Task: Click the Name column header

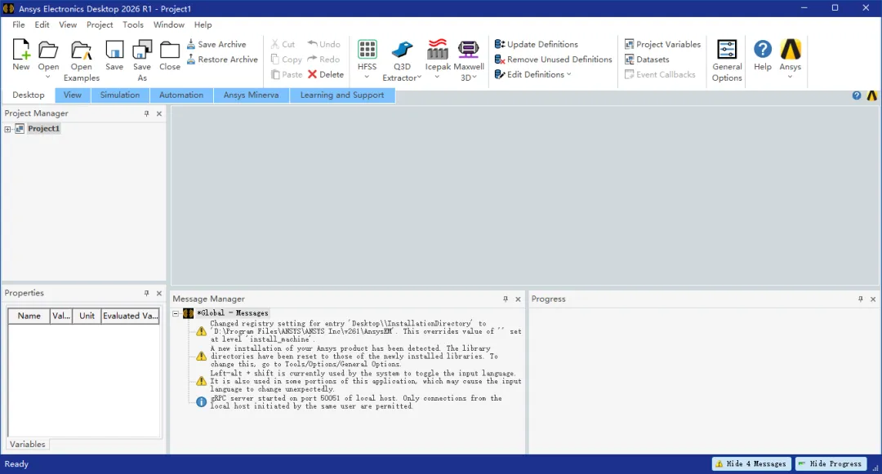Action: click(x=29, y=316)
